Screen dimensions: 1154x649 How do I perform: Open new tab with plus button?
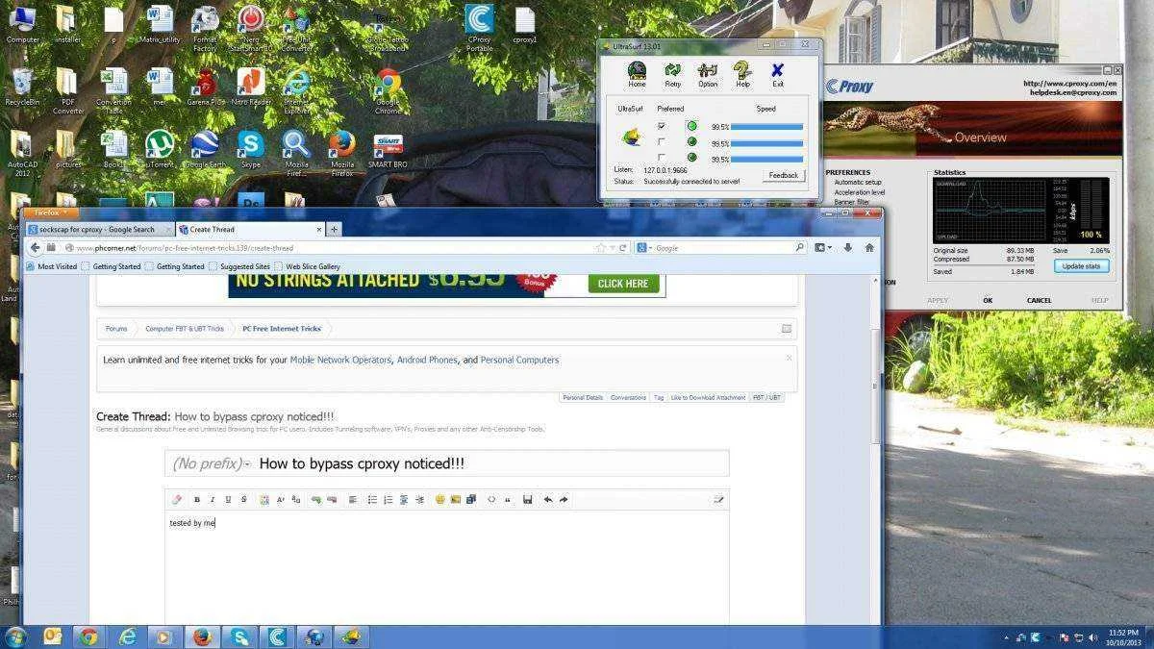(334, 230)
